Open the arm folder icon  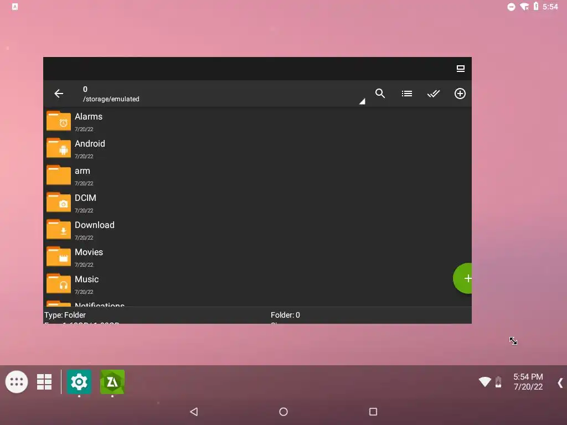click(59, 175)
